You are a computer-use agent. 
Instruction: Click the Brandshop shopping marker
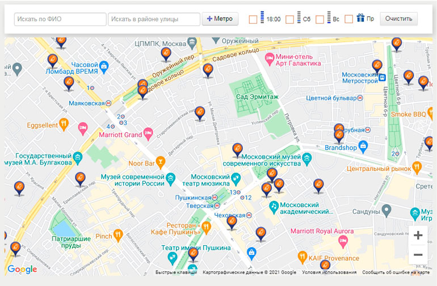pyautogui.click(x=363, y=147)
